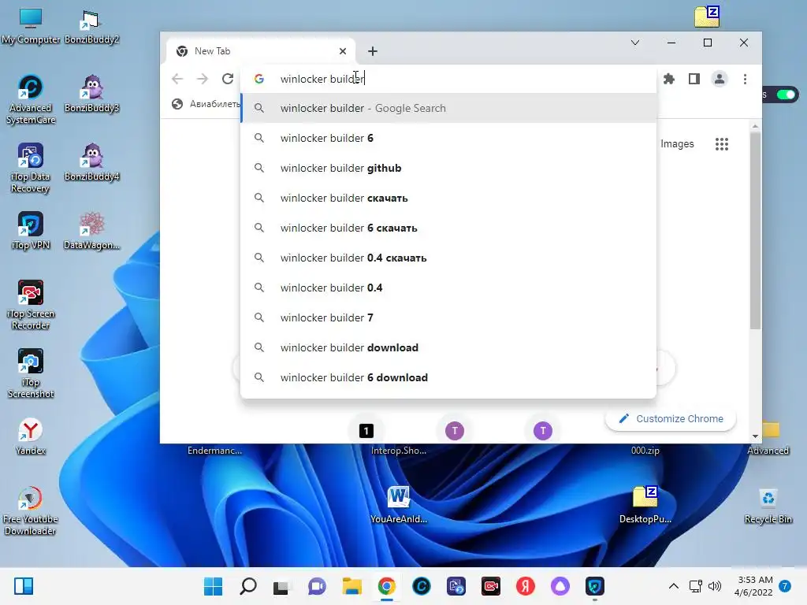The height and width of the screenshot is (605, 807).
Task: Open Free Youtube Downloader shortcut
Action: 31,510
